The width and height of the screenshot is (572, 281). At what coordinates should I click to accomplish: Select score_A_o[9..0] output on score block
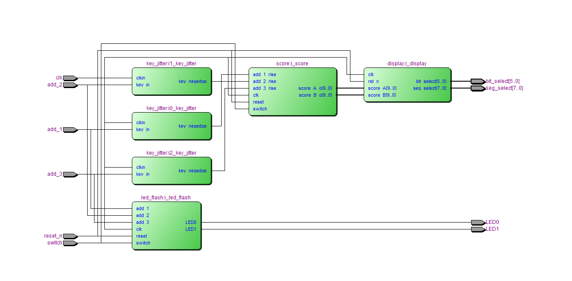(x=315, y=89)
